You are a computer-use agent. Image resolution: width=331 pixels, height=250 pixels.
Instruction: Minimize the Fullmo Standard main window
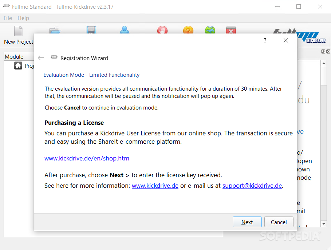[x=277, y=7]
